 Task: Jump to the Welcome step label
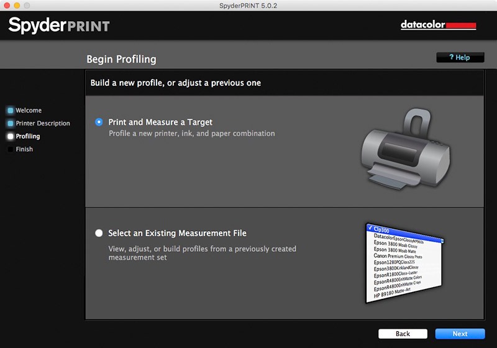click(x=29, y=111)
